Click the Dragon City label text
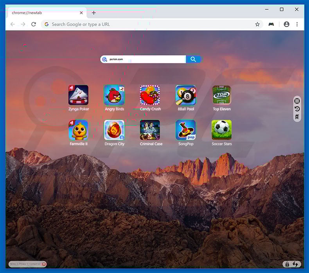 coord(114,144)
